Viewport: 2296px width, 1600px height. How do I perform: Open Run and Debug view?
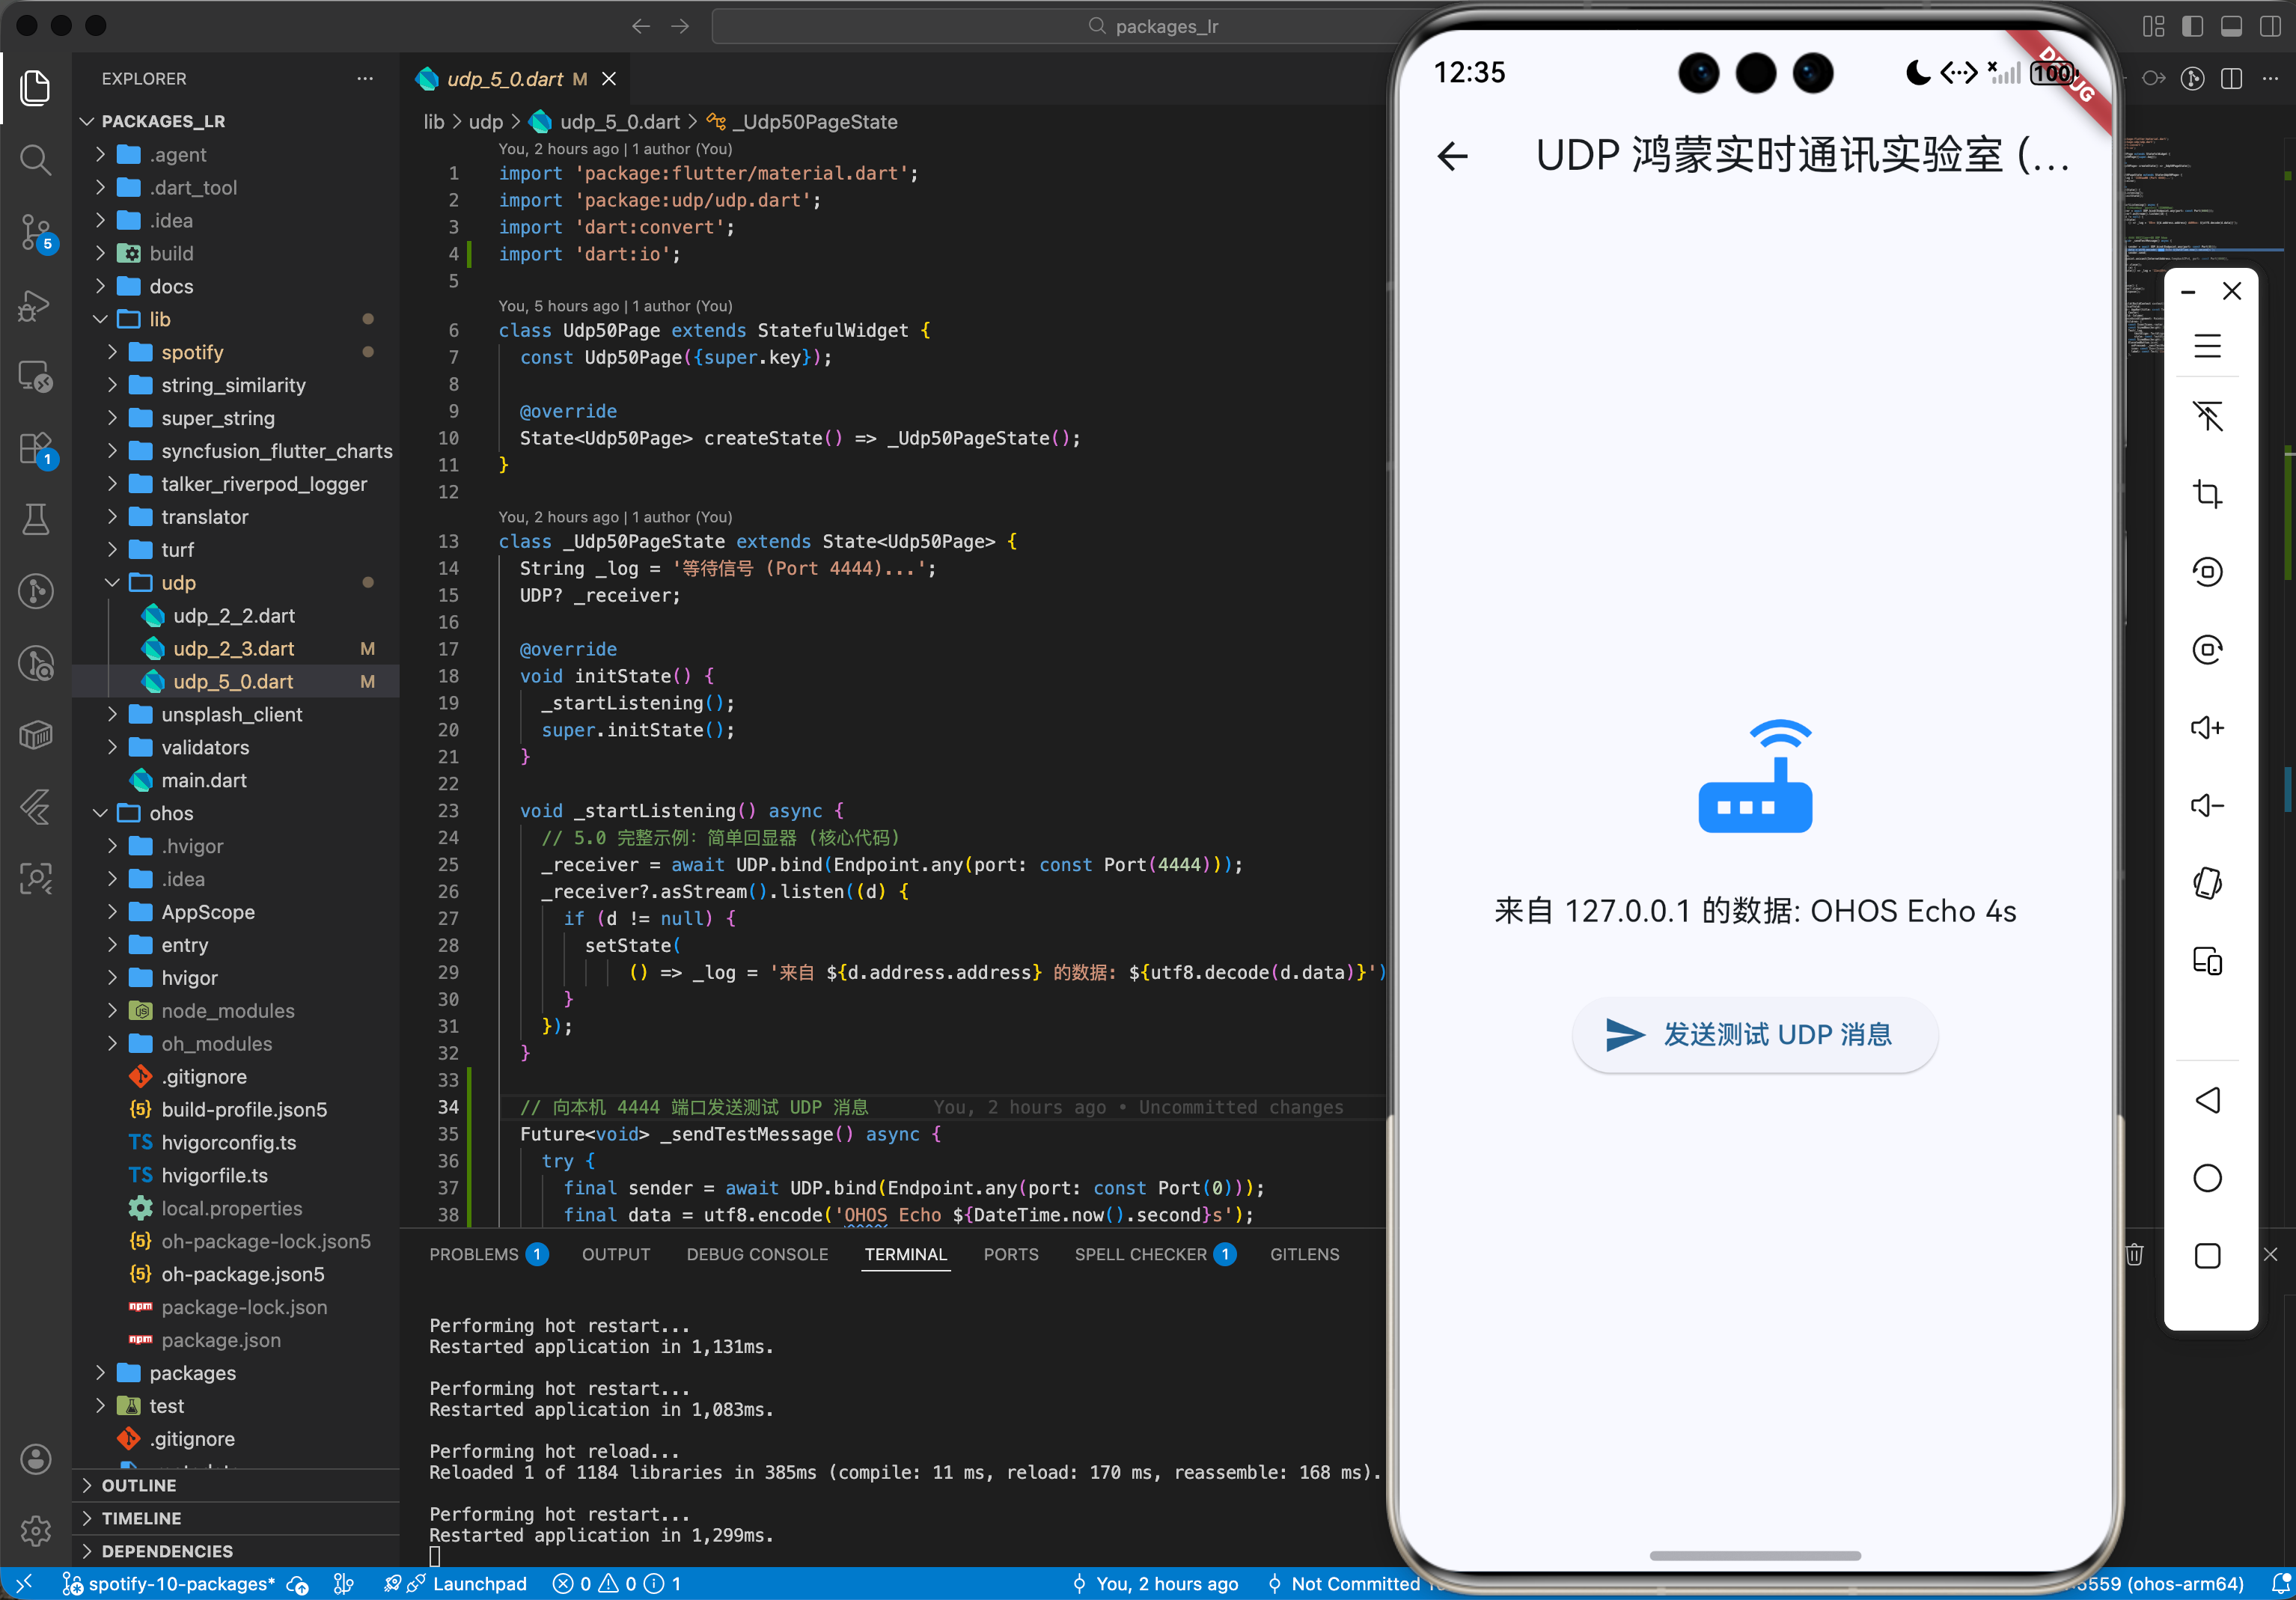[35, 305]
